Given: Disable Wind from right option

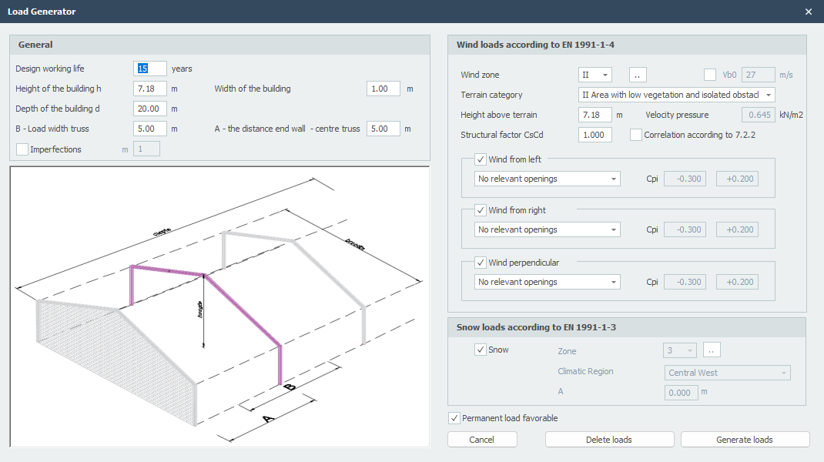Looking at the screenshot, I should pyautogui.click(x=481, y=210).
